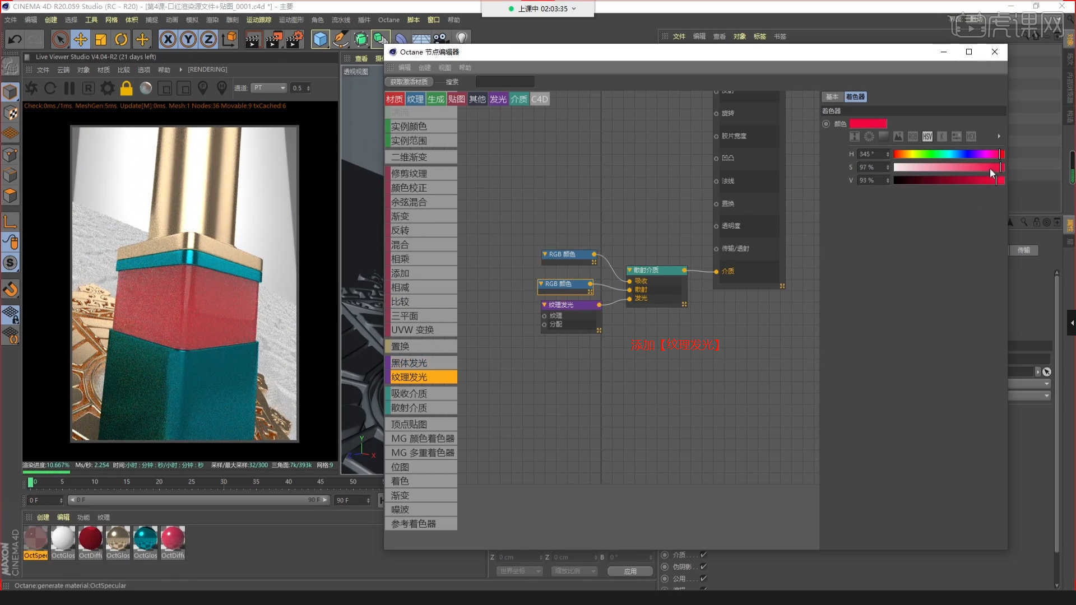Toggle the 颜色 animation radio dot
This screenshot has height=605, width=1076.
[826, 124]
